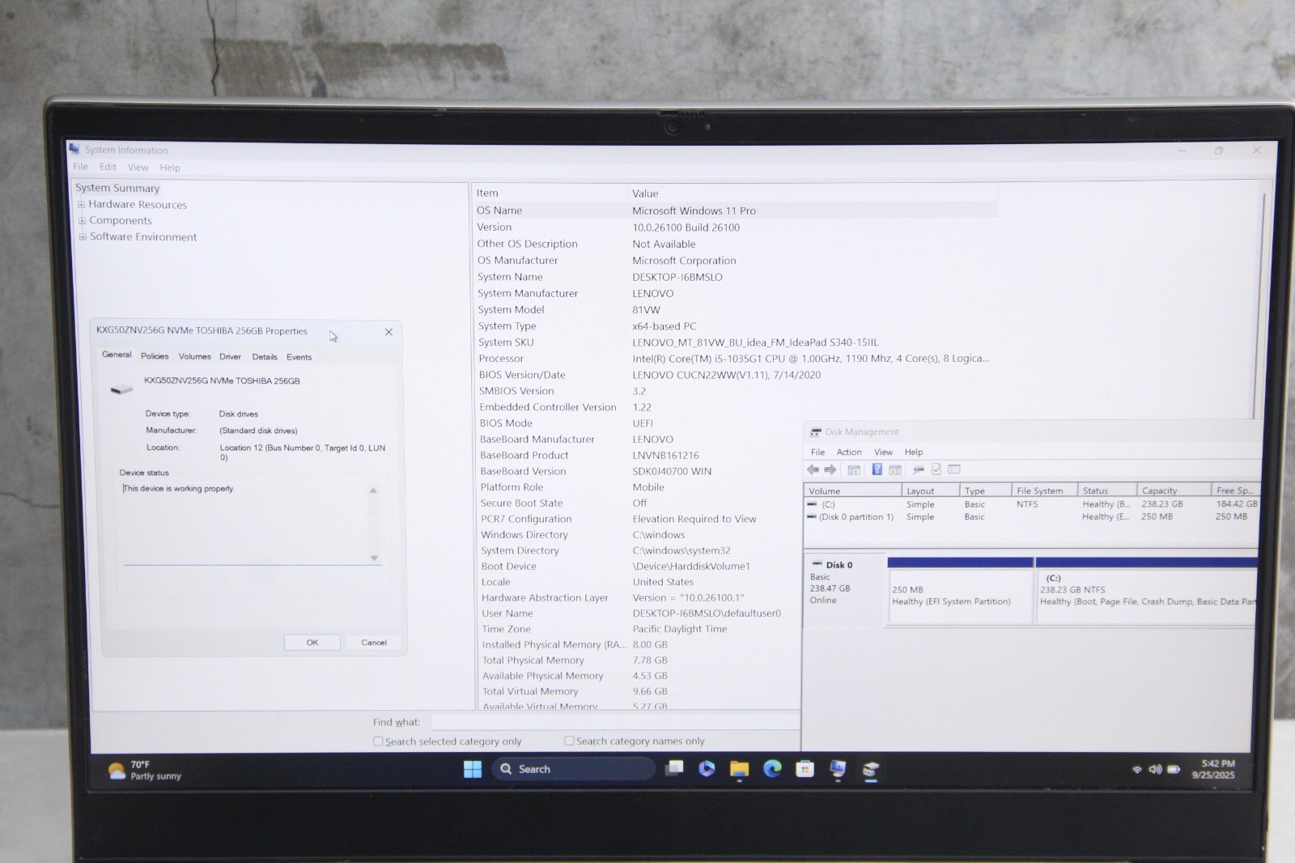Click System Information title bar icon

(74, 149)
